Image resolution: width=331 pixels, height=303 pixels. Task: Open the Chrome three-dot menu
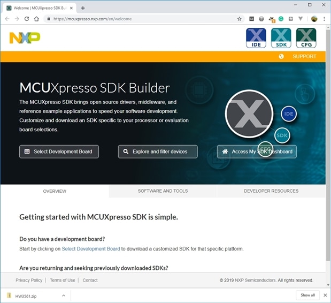tap(324, 19)
